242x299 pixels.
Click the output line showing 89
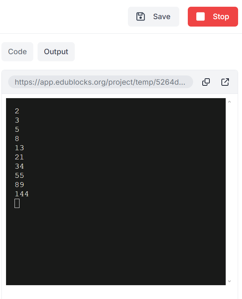pyautogui.click(x=19, y=185)
